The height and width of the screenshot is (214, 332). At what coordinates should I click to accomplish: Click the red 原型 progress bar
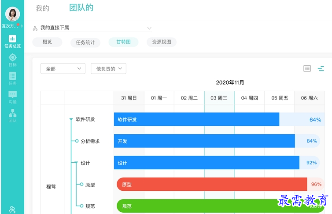[211, 185]
